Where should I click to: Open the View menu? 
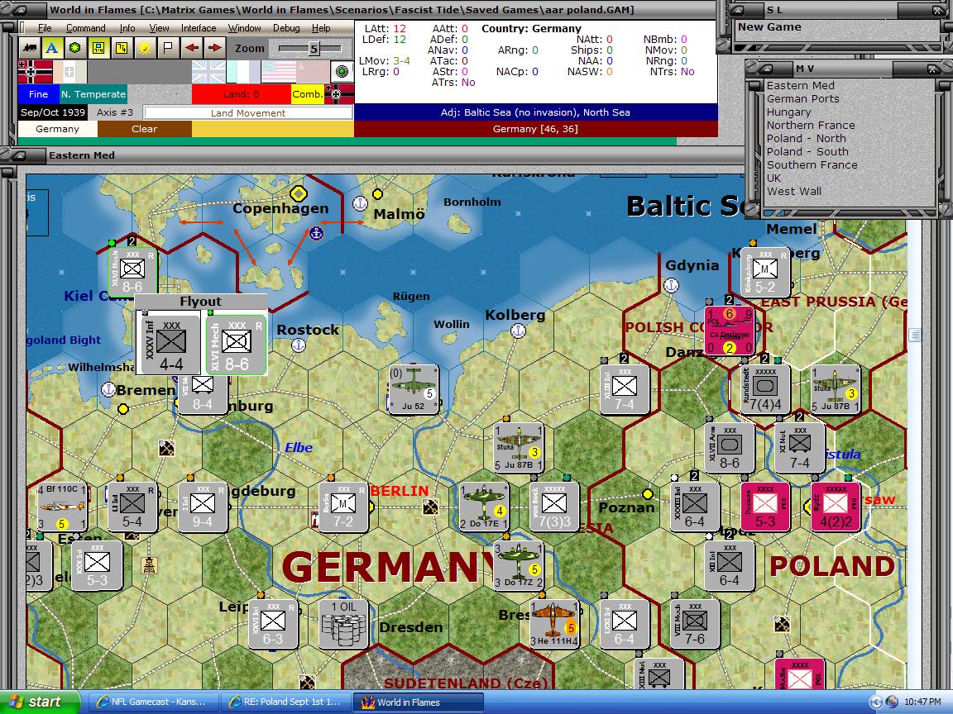click(159, 28)
